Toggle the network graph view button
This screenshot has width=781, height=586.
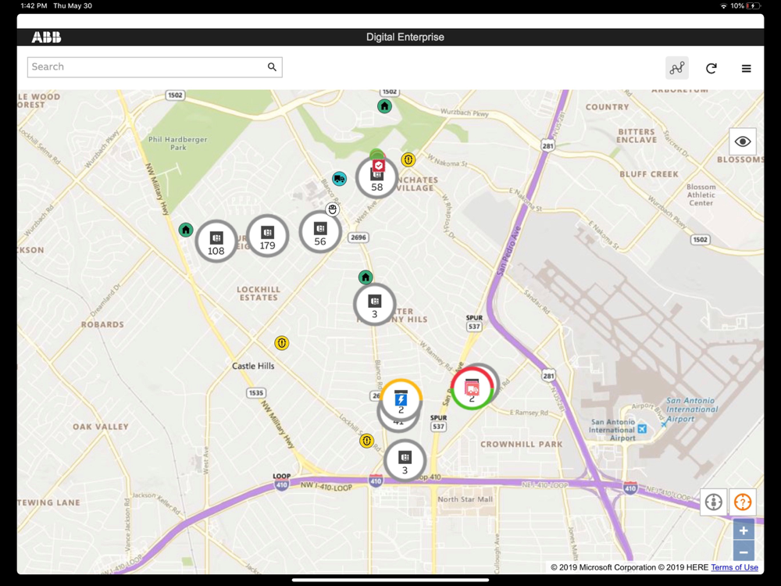tap(677, 68)
